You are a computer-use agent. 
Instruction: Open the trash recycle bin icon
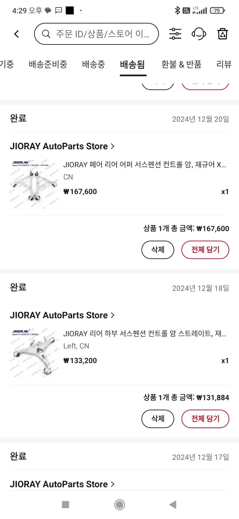[222, 34]
